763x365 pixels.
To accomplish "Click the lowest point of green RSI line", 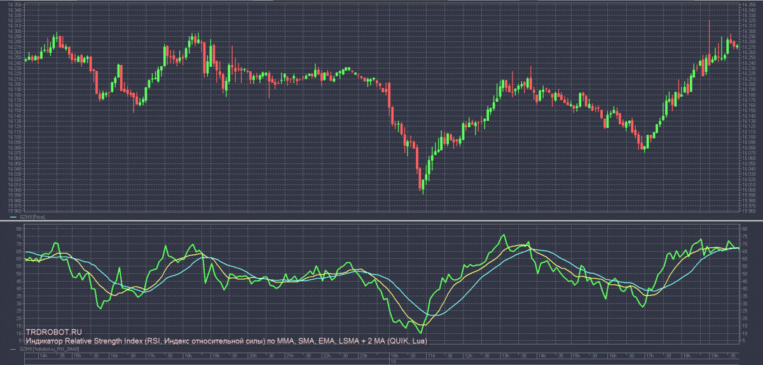I will (420, 332).
